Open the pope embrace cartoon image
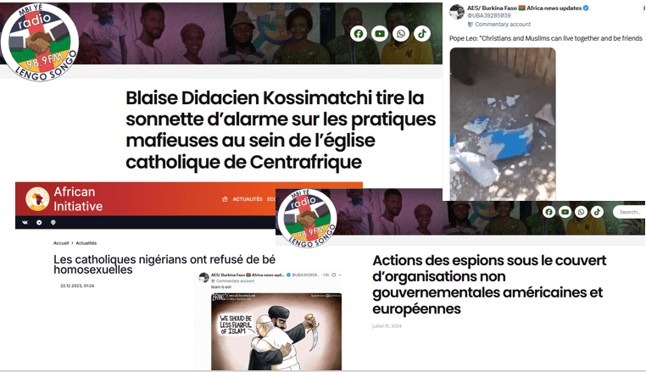 tap(276, 331)
